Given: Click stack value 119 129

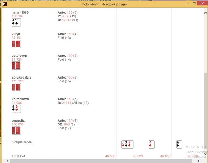Looking at the screenshot, I should click(x=18, y=81).
